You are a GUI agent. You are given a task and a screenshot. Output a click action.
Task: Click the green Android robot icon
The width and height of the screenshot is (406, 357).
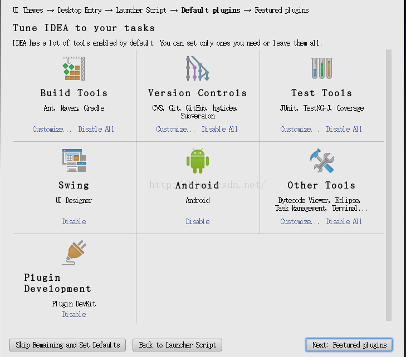tap(197, 161)
